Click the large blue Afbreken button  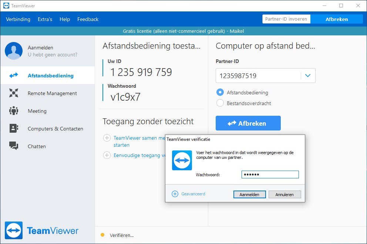(x=248, y=123)
